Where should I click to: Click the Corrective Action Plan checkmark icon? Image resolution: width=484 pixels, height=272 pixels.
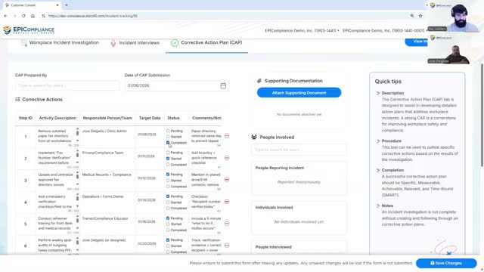click(x=175, y=43)
